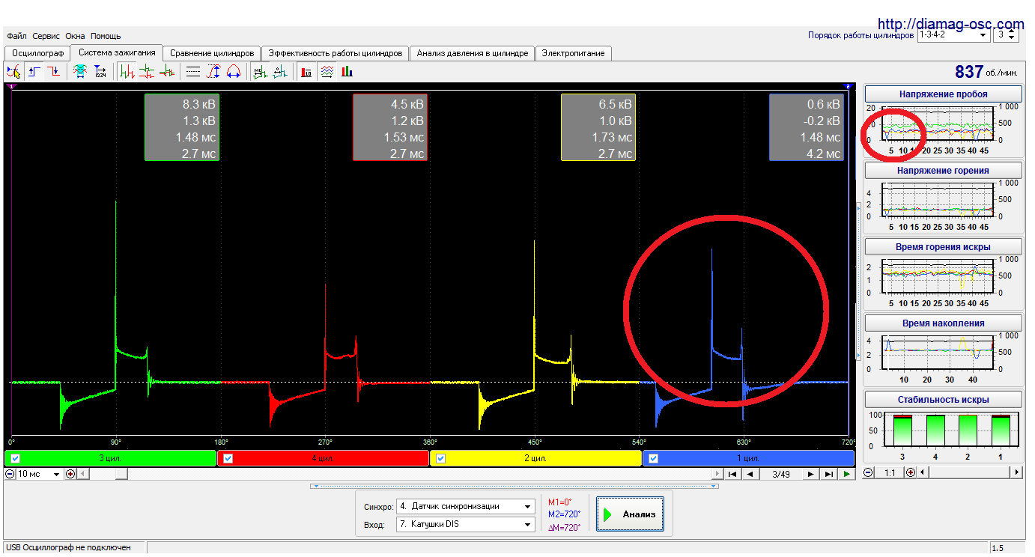Click the Время накопления trend graph
The height and width of the screenshot is (557, 1035).
coord(938,353)
